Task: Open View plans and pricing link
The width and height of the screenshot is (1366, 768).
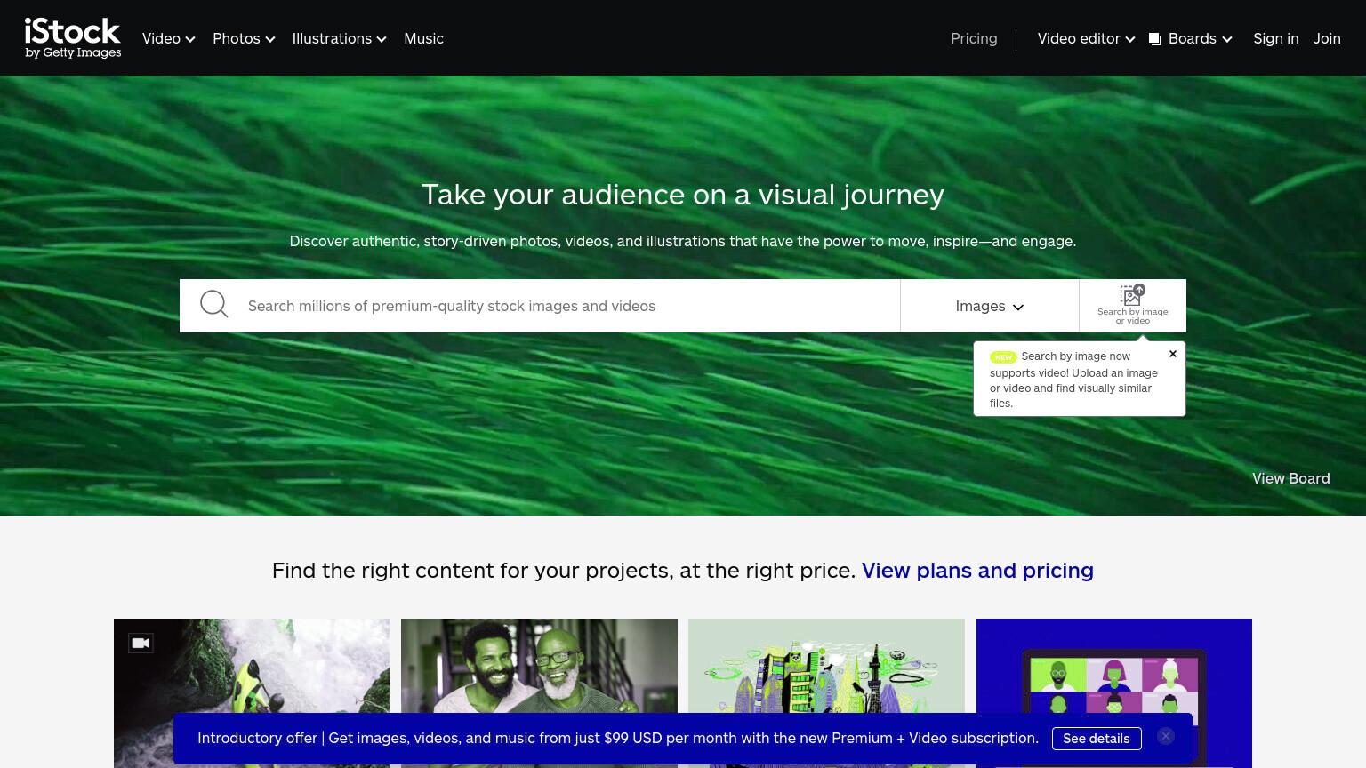Action: coord(977,570)
